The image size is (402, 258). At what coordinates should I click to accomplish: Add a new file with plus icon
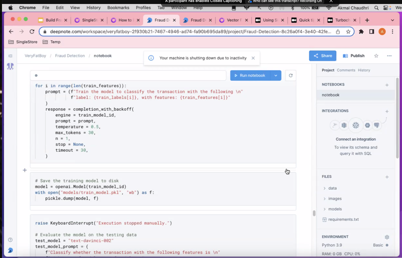(x=387, y=177)
